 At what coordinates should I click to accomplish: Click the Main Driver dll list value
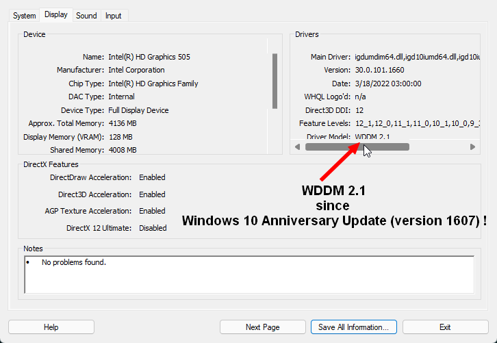418,57
